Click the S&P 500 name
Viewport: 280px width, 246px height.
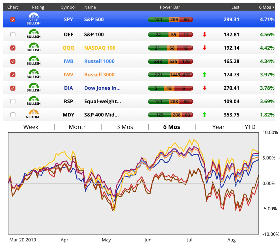point(94,20)
